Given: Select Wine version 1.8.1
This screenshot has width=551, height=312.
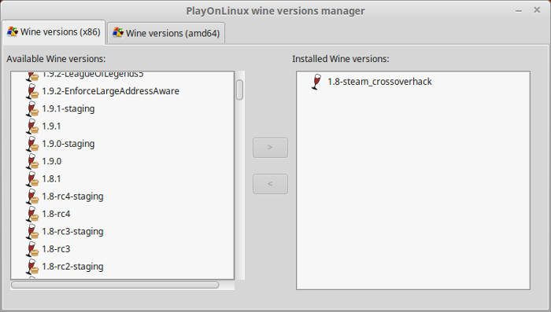Looking at the screenshot, I should pos(51,179).
